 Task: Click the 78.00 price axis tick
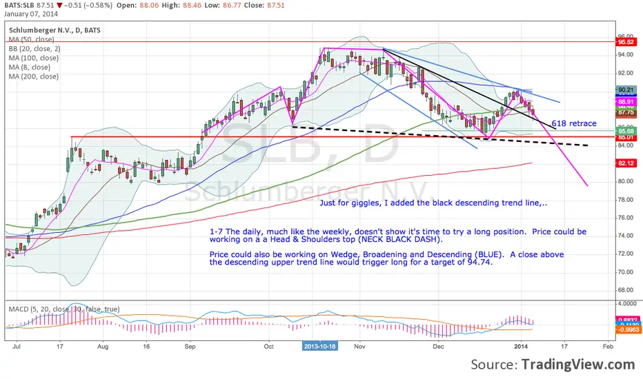coord(626,200)
